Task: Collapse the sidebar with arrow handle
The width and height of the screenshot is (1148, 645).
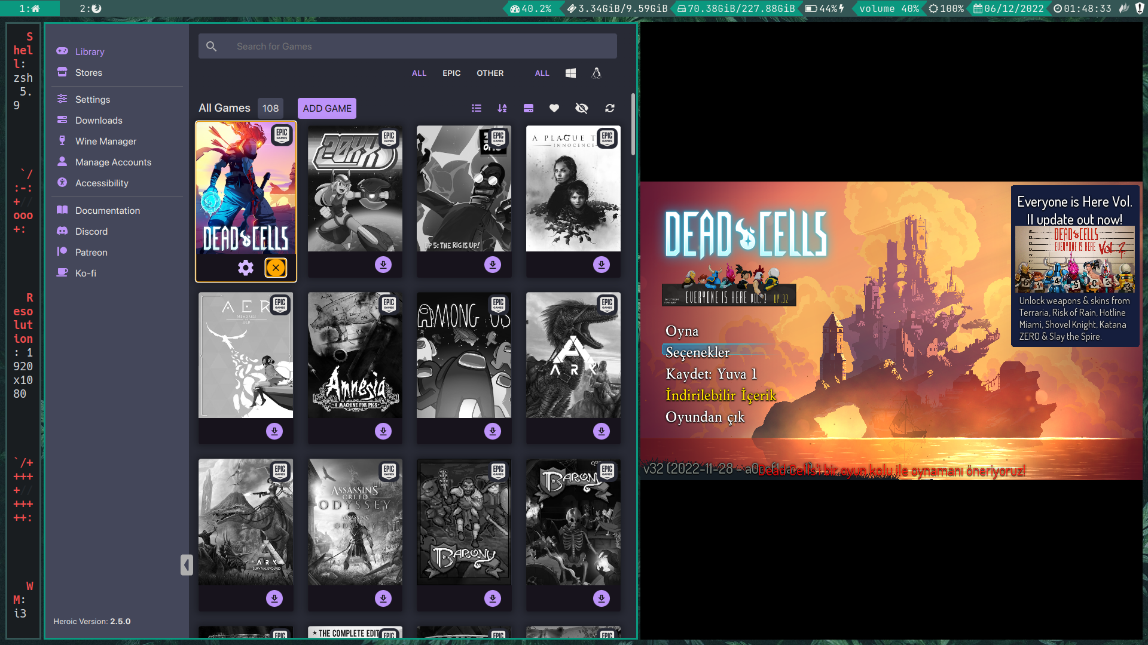Action: click(187, 564)
